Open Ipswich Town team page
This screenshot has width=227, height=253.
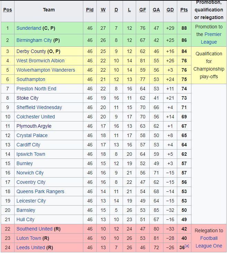pos(31,154)
